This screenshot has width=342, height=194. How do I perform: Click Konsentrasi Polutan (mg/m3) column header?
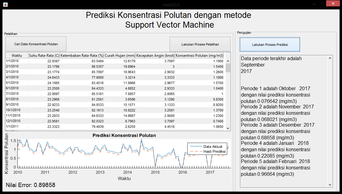(200, 56)
